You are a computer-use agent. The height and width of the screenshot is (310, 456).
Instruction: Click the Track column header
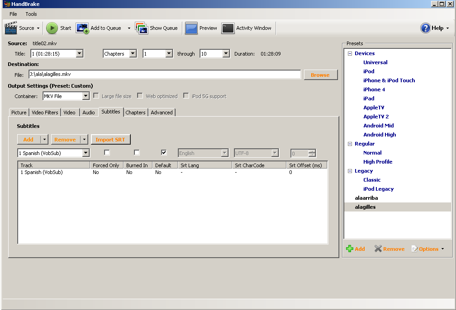[54, 165]
